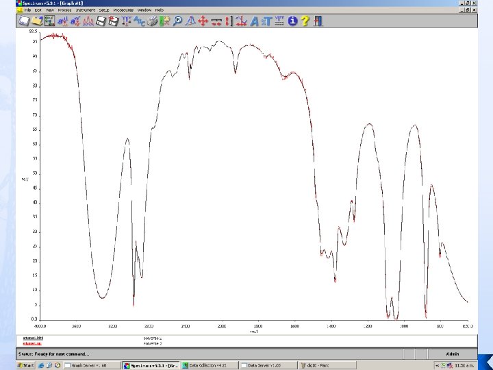Image resolution: width=493 pixels, height=370 pixels.
Task: Open the Edit menu
Action: point(38,10)
